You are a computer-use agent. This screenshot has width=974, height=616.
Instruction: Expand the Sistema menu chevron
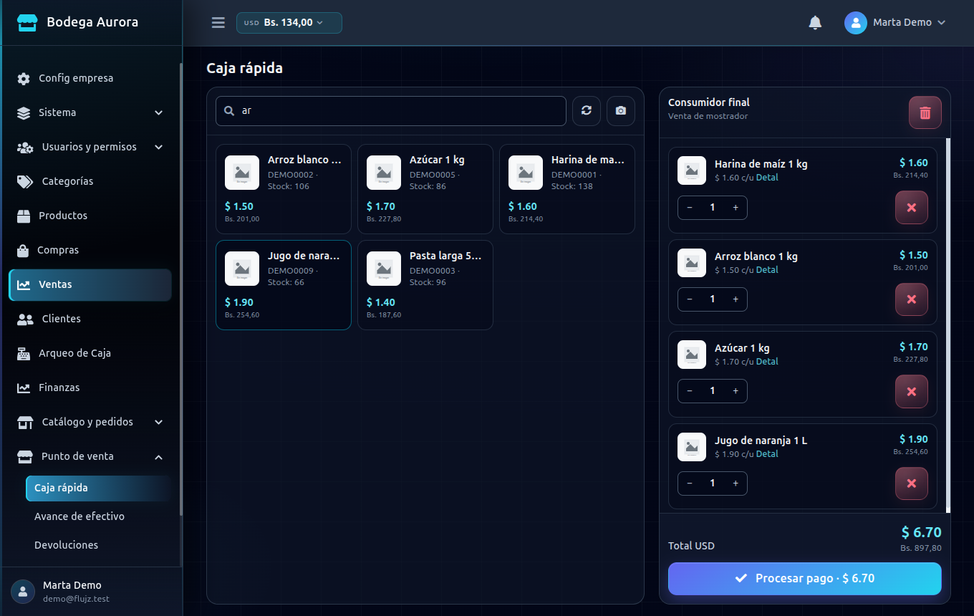tap(159, 113)
